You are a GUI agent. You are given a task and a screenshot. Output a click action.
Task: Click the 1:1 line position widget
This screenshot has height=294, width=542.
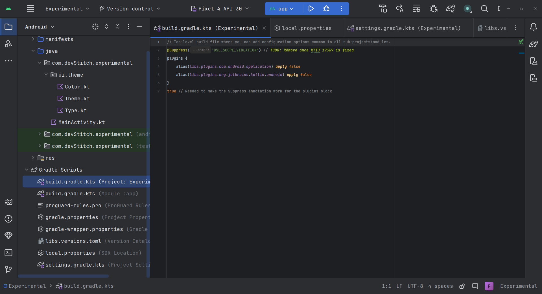coord(386,286)
